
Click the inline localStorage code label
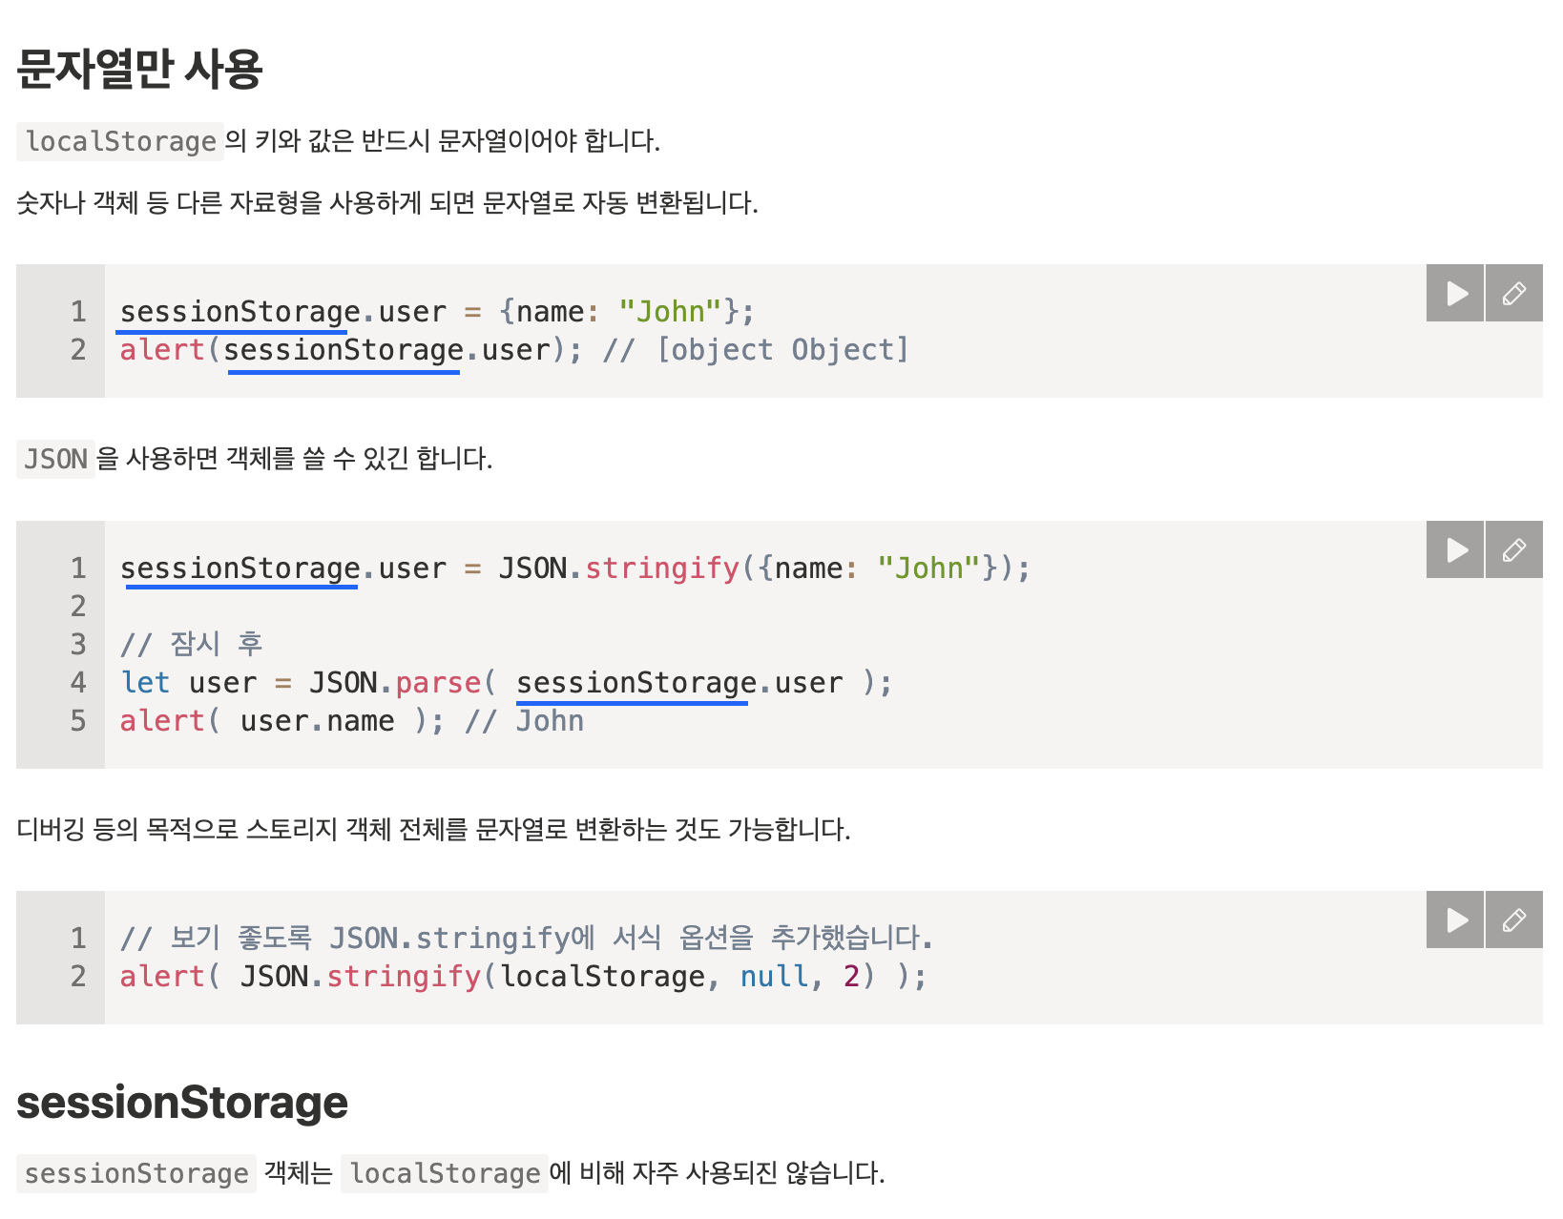click(x=118, y=142)
